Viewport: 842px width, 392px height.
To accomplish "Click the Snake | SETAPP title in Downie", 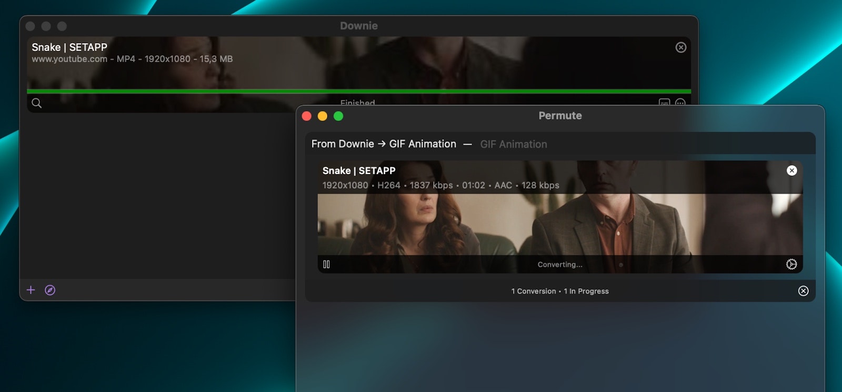I will tap(69, 47).
